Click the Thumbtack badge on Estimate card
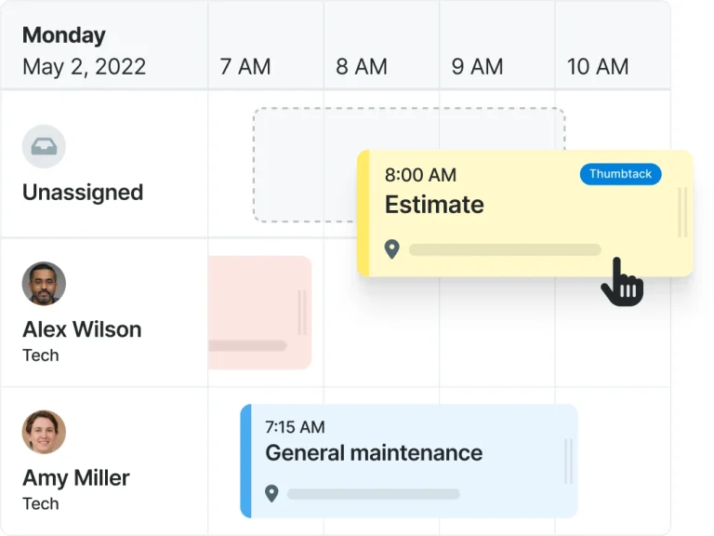 point(620,174)
